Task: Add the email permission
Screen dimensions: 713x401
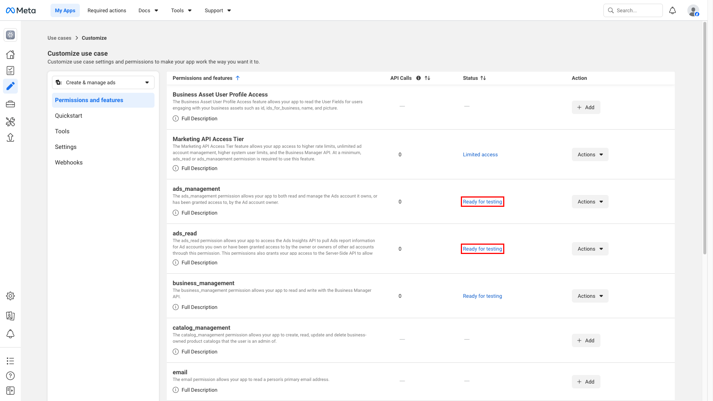Action: pyautogui.click(x=586, y=382)
